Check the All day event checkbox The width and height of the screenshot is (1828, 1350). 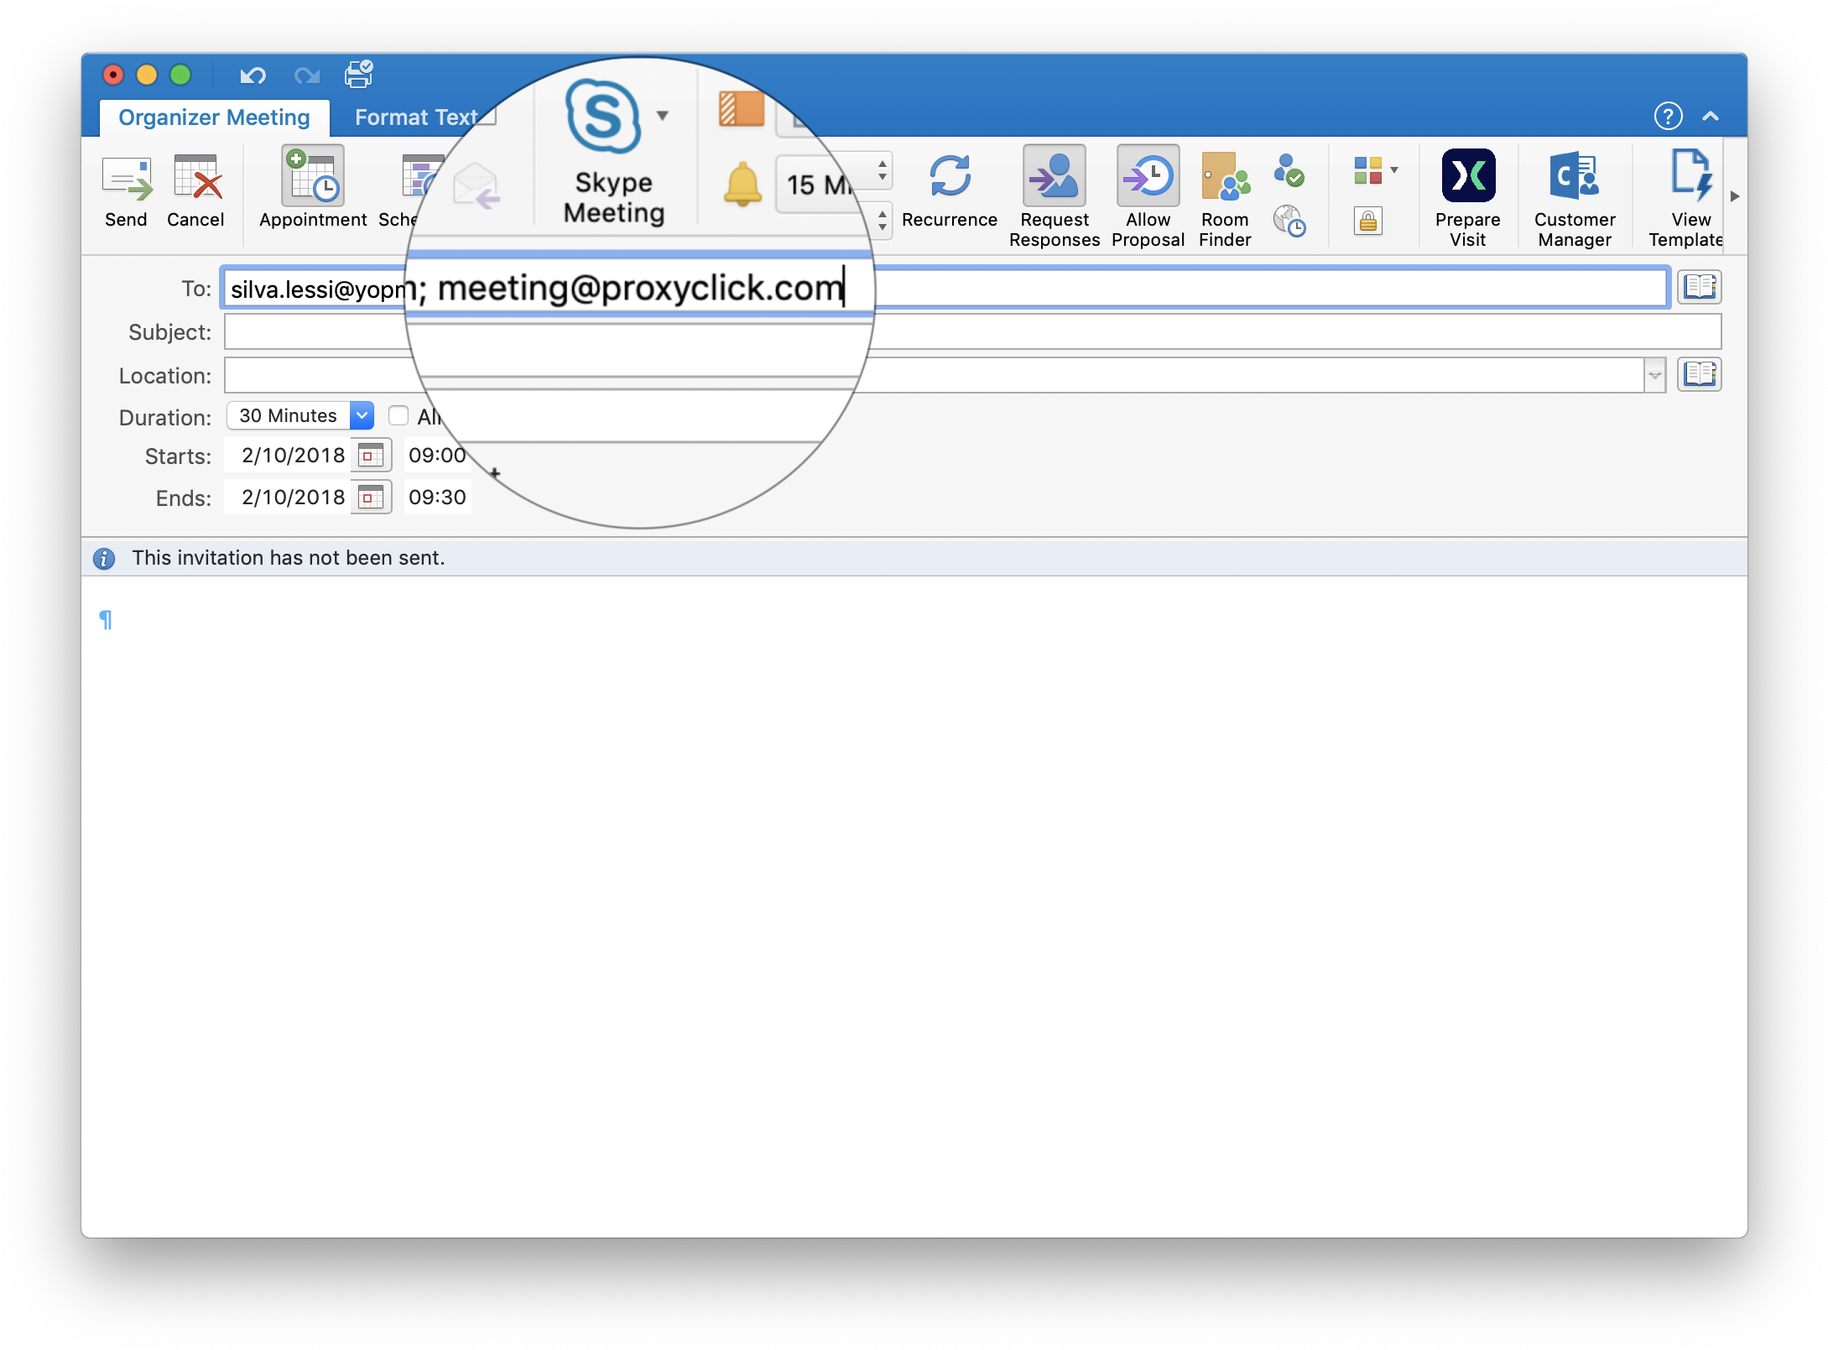pyautogui.click(x=398, y=415)
